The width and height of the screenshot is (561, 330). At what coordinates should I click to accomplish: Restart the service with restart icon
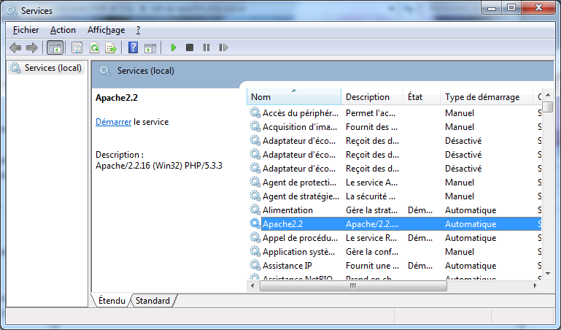223,47
